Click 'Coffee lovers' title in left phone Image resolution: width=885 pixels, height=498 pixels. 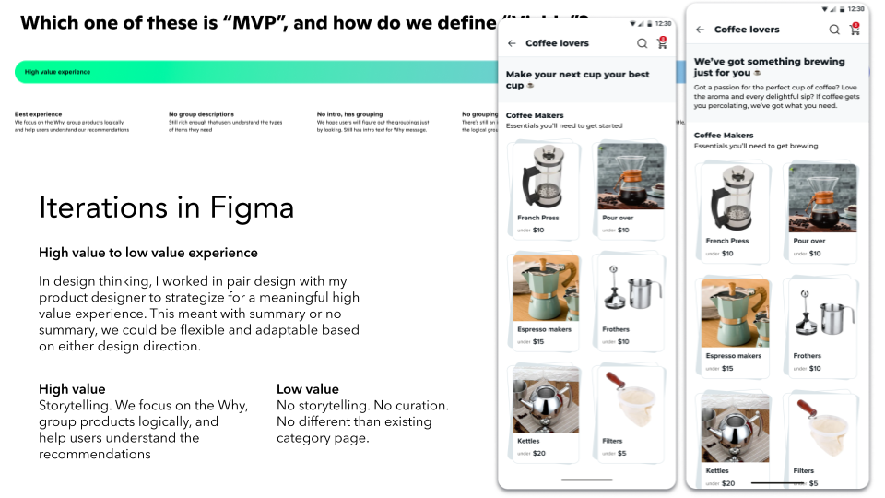coord(557,43)
